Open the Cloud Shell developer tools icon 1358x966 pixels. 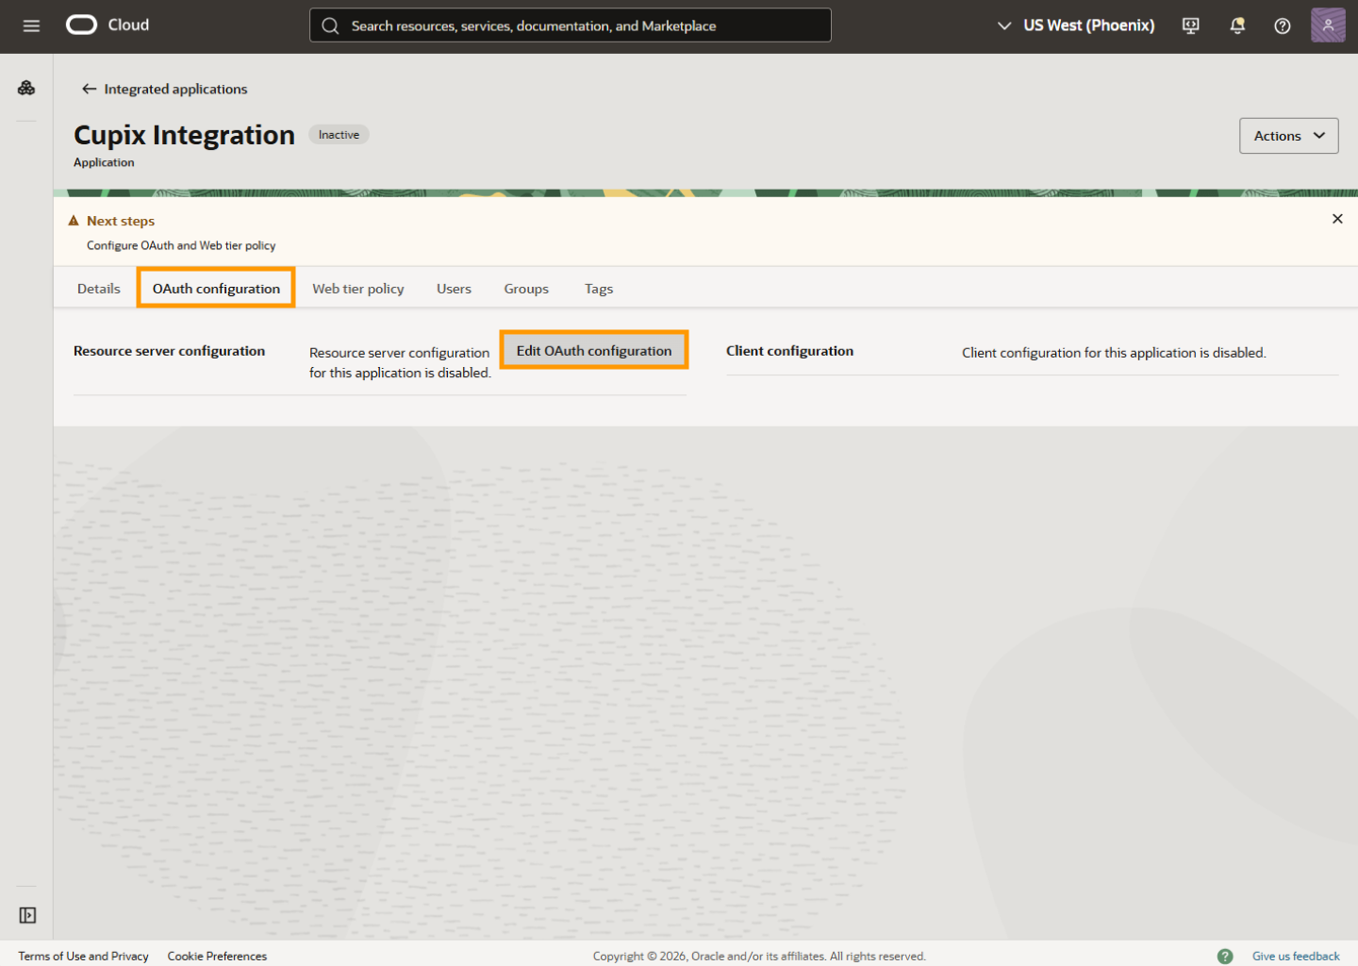point(1191,25)
